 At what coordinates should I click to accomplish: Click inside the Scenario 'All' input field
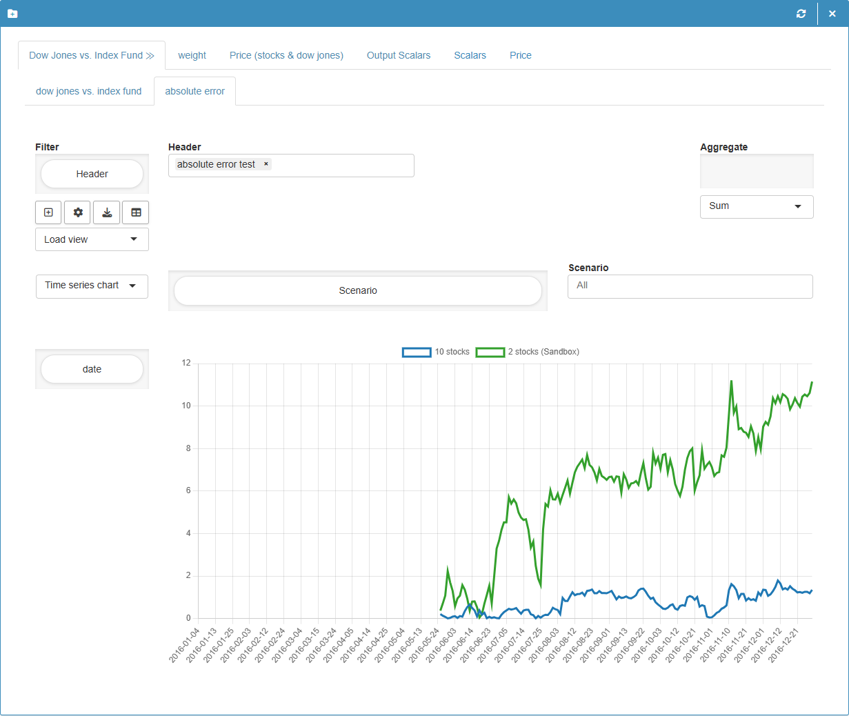[690, 286]
